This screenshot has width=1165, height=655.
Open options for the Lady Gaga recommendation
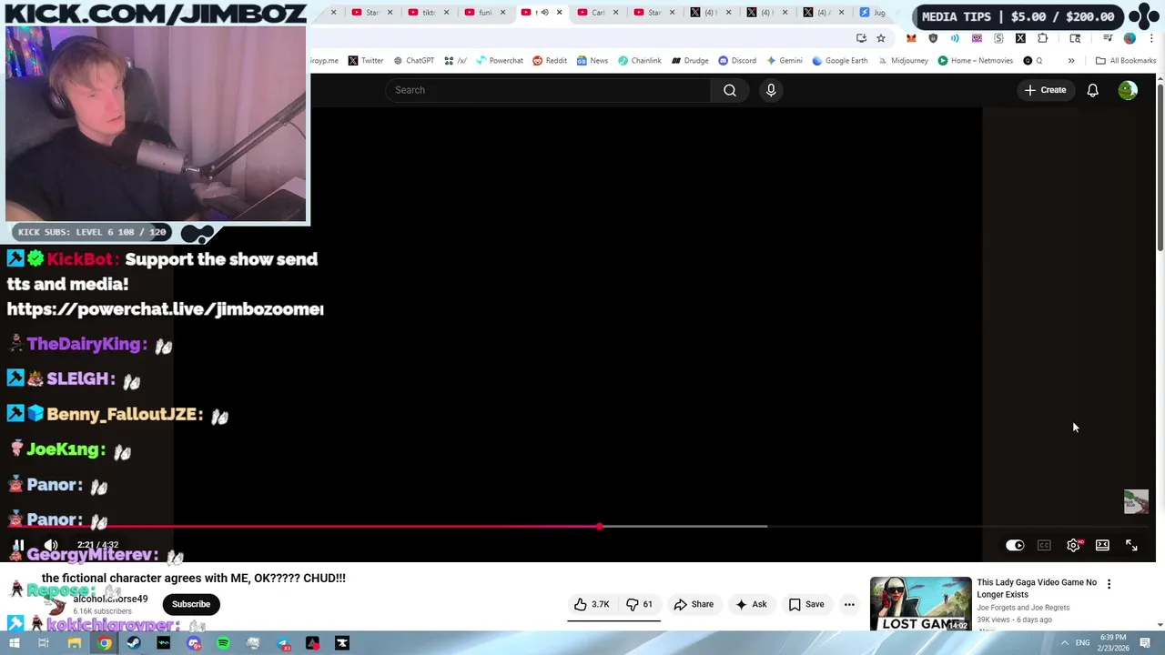1109,584
